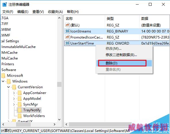Click the PromotedIconCache string value icon
170x134 pixels.
67,37
